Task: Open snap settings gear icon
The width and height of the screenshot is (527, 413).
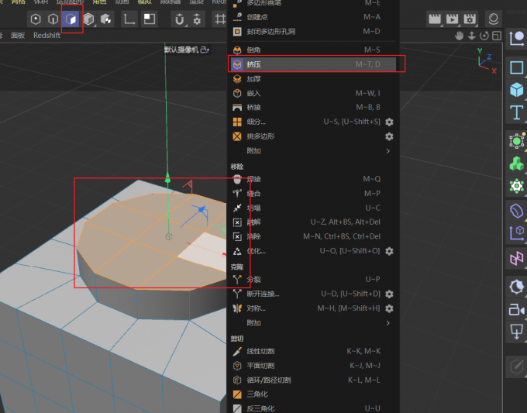Action: 198,19
